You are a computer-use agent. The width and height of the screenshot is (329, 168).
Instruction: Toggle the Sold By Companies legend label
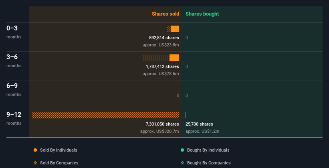(59, 163)
